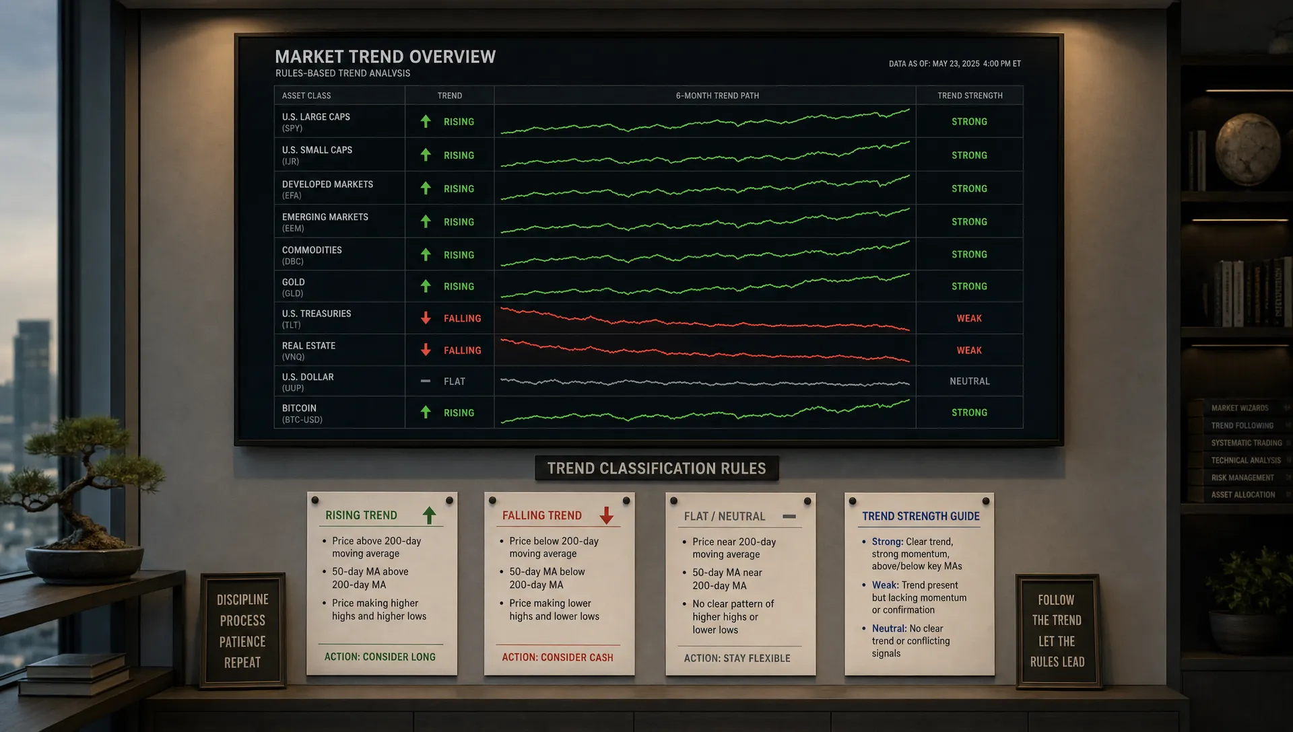The width and height of the screenshot is (1293, 732).
Task: Select the SYSTEMATIC TRADING book spine
Action: click(1240, 443)
